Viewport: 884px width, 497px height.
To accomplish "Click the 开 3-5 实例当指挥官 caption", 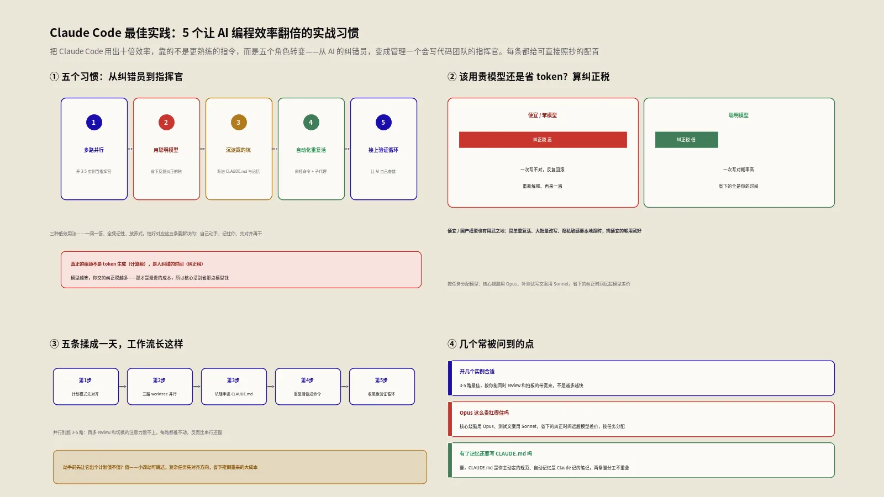I will [94, 172].
